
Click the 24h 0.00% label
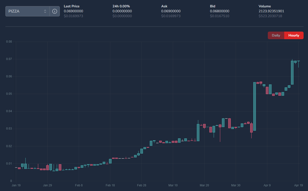coord(121,6)
